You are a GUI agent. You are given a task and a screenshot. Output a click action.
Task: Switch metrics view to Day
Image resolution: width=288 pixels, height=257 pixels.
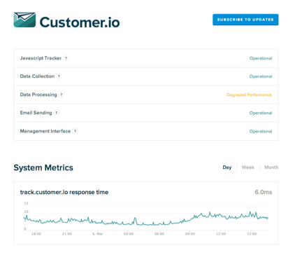pos(227,167)
